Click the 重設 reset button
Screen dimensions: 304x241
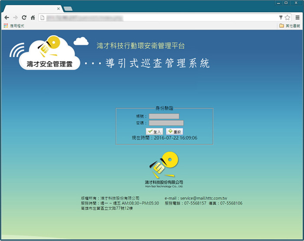click(x=175, y=132)
